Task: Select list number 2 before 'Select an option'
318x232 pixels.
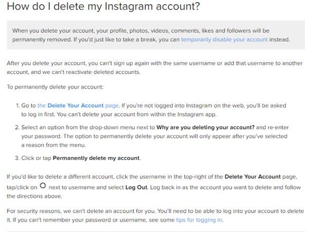Action: [x=17, y=128]
